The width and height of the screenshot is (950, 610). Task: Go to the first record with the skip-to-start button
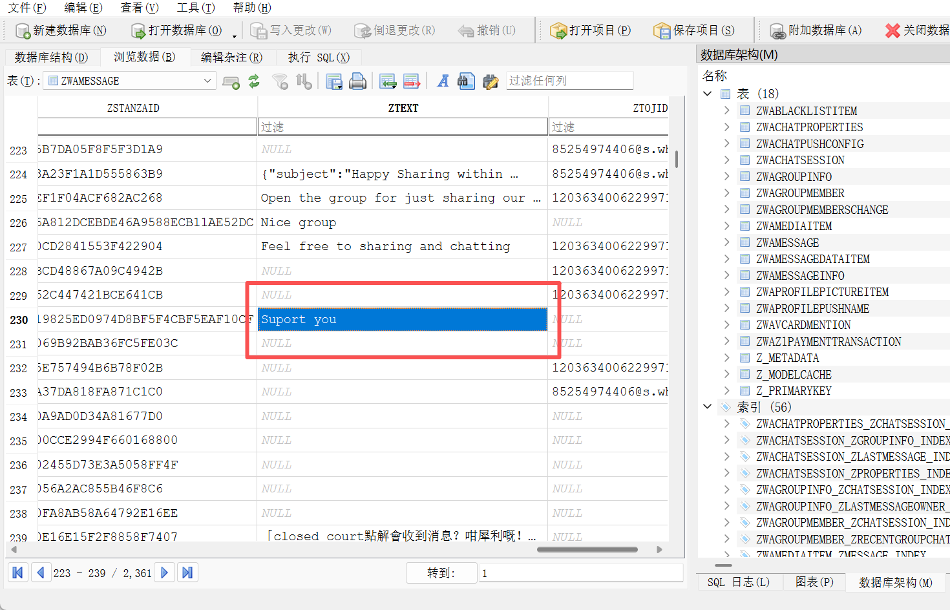17,573
